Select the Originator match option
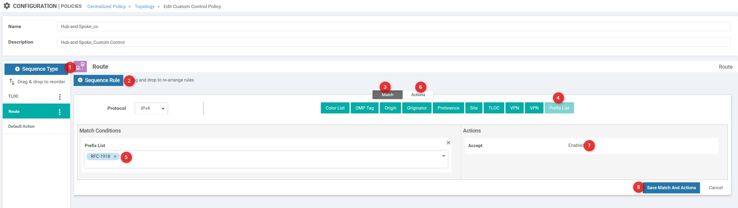Image resolution: width=738 pixels, height=208 pixels. (x=417, y=108)
